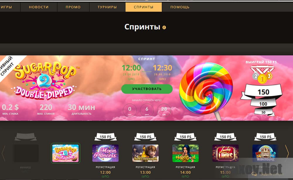Open the Lucky Links sprint thumbnail
Screen dimensions: 293x180
(225, 153)
